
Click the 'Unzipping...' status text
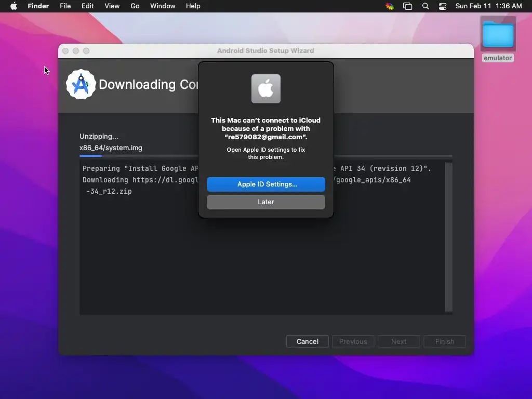pos(99,137)
